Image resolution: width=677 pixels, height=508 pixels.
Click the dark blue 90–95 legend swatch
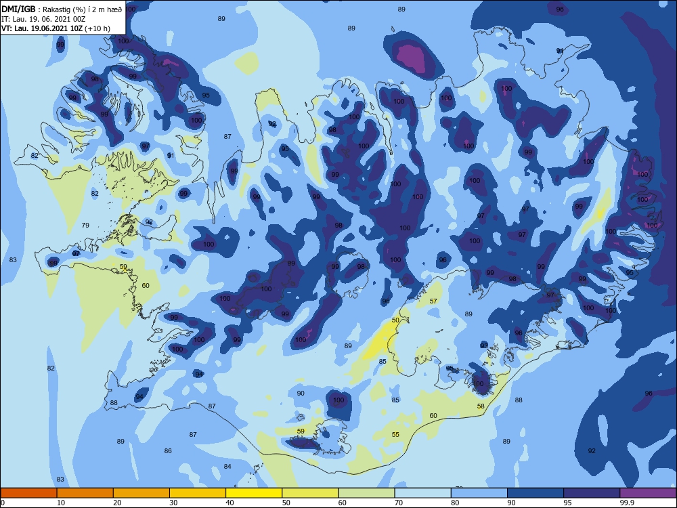pyautogui.click(x=536, y=493)
